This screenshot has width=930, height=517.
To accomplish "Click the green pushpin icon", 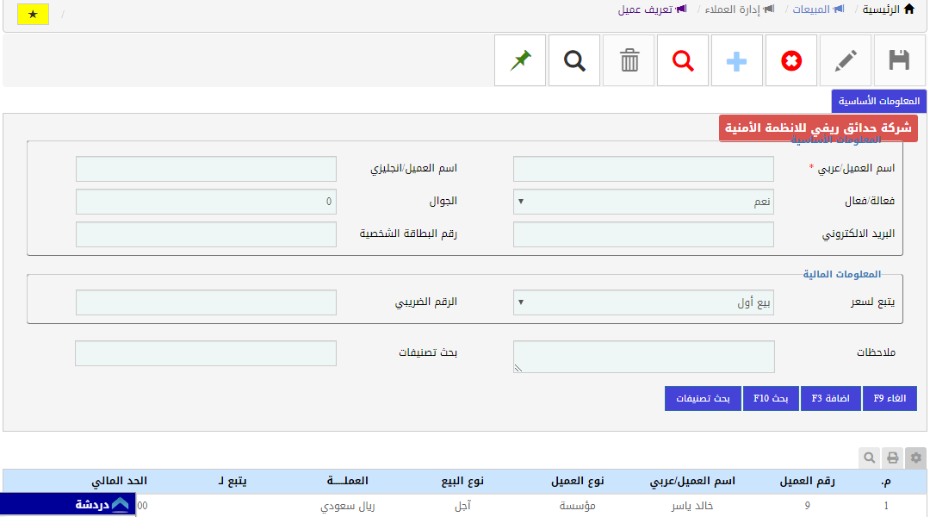I will (520, 60).
